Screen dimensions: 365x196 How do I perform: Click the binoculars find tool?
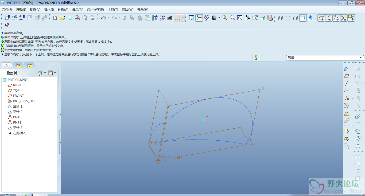click(170, 18)
